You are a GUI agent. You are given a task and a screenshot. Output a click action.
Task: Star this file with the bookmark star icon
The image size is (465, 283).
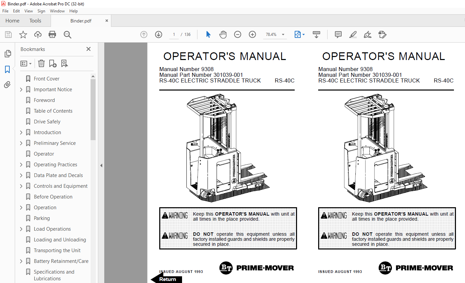click(x=23, y=35)
